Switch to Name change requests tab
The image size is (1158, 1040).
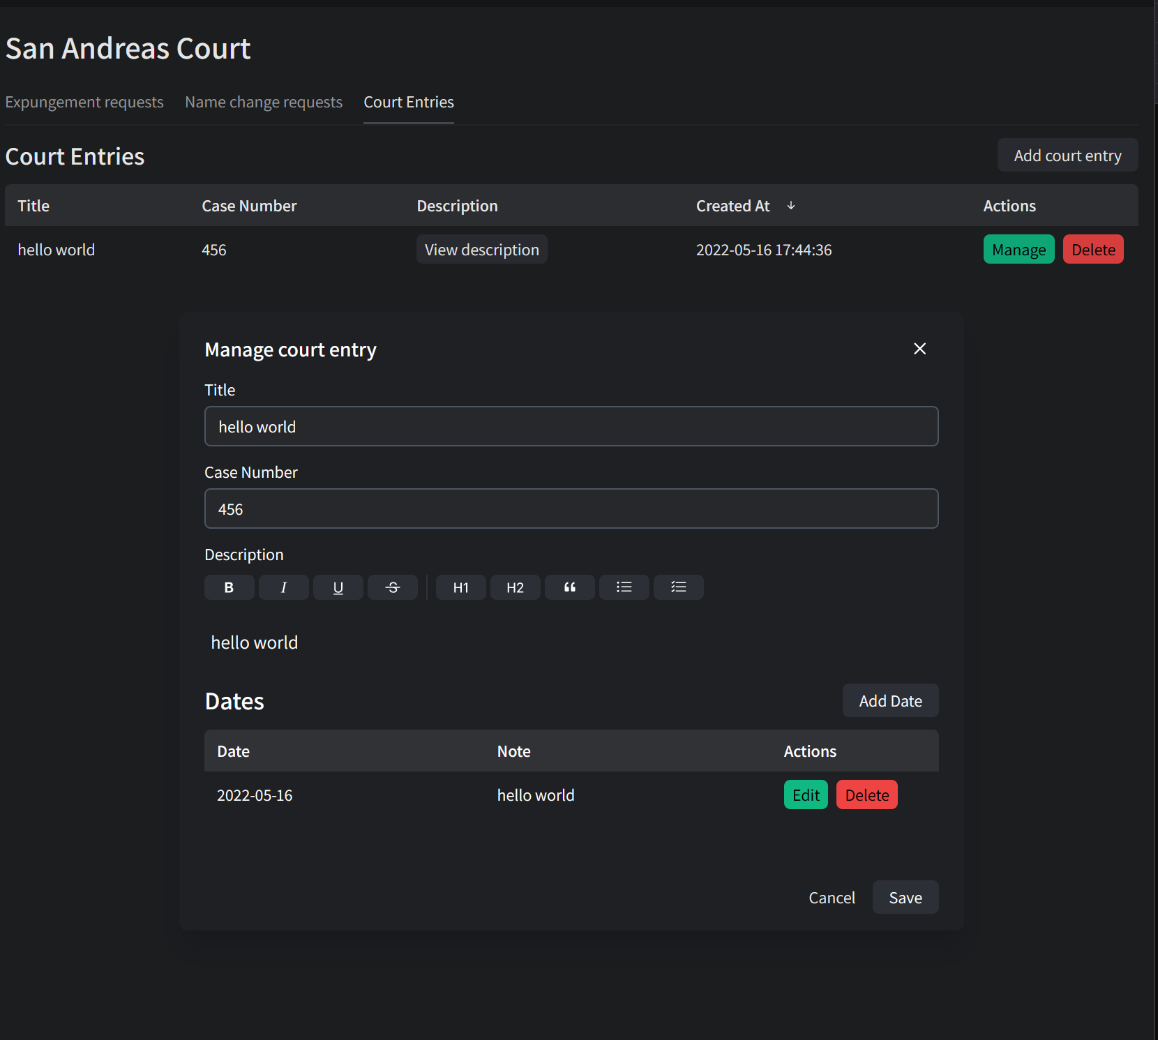pyautogui.click(x=263, y=102)
